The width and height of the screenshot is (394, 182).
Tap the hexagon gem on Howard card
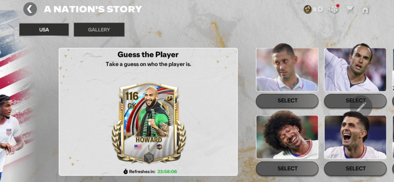[x=149, y=157]
